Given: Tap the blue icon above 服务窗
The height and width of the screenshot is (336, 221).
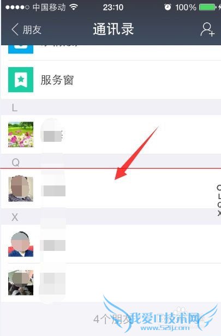Looking at the screenshot, I should [x=21, y=49].
